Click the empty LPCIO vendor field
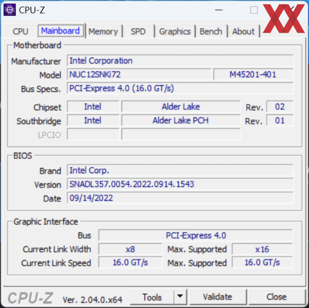This screenshot has width=309, height=308. [93, 134]
